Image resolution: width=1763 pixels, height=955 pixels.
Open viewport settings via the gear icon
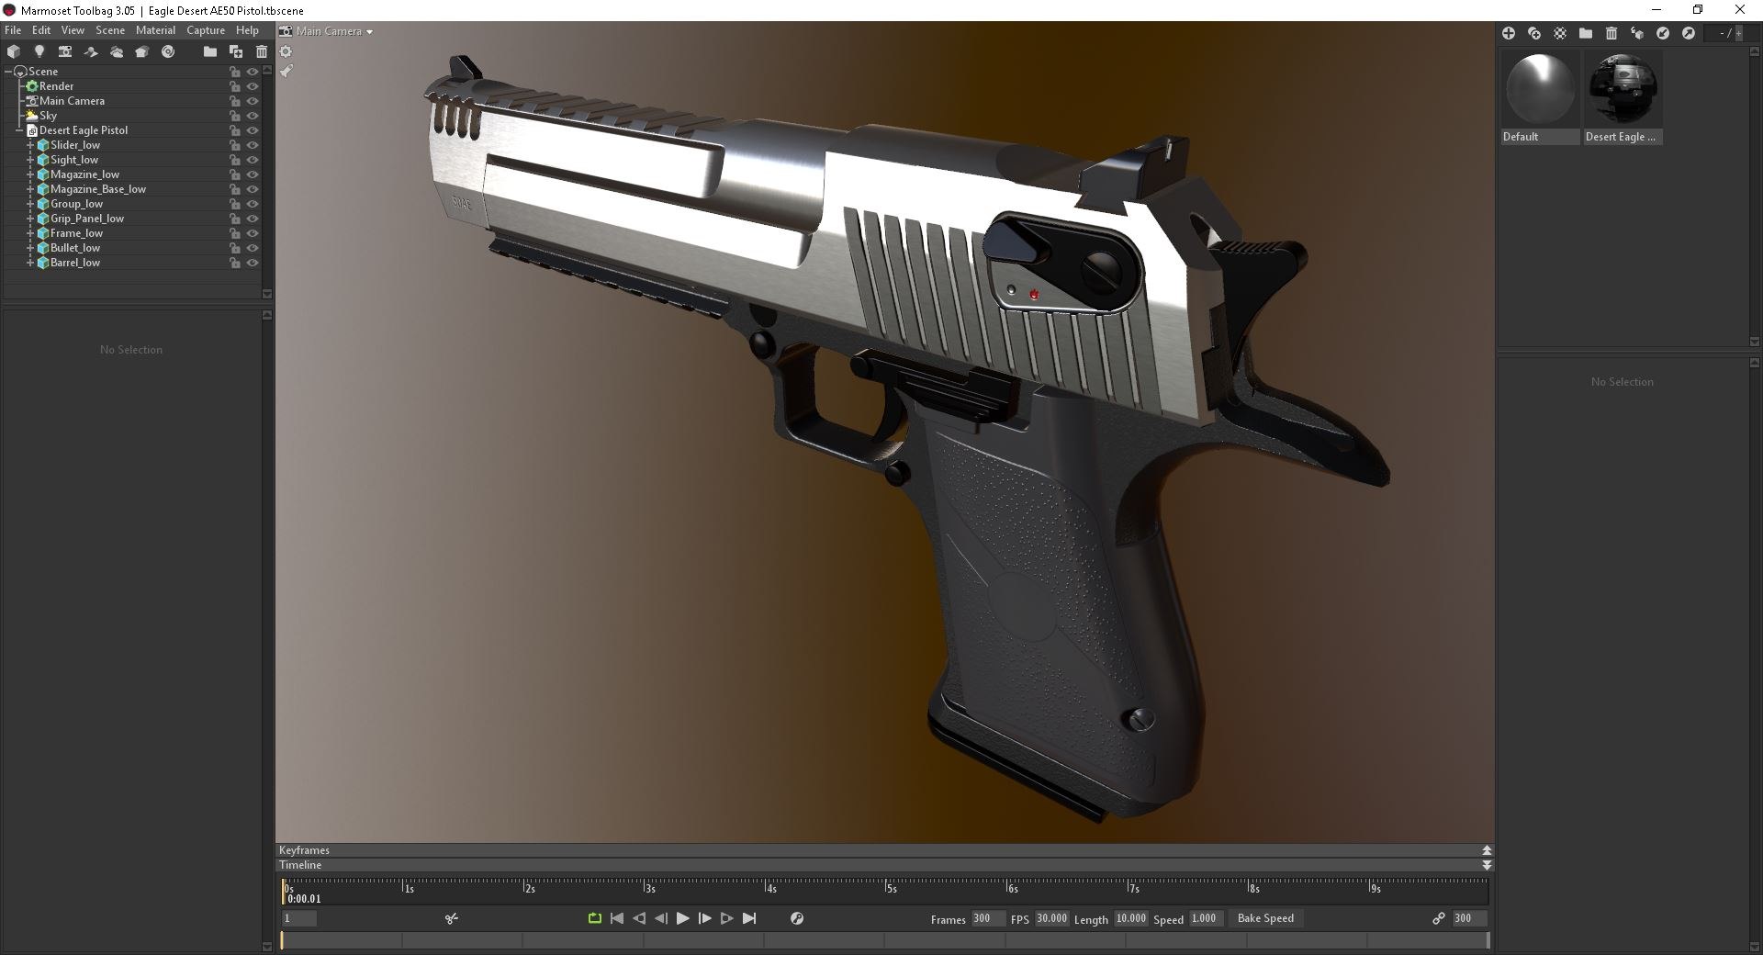[x=286, y=51]
